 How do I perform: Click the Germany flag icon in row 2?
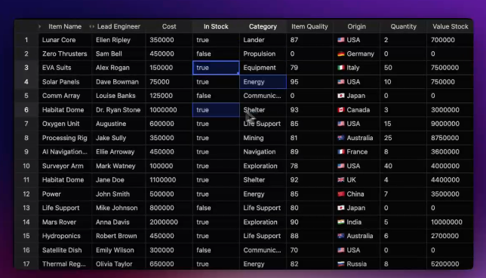[341, 53]
